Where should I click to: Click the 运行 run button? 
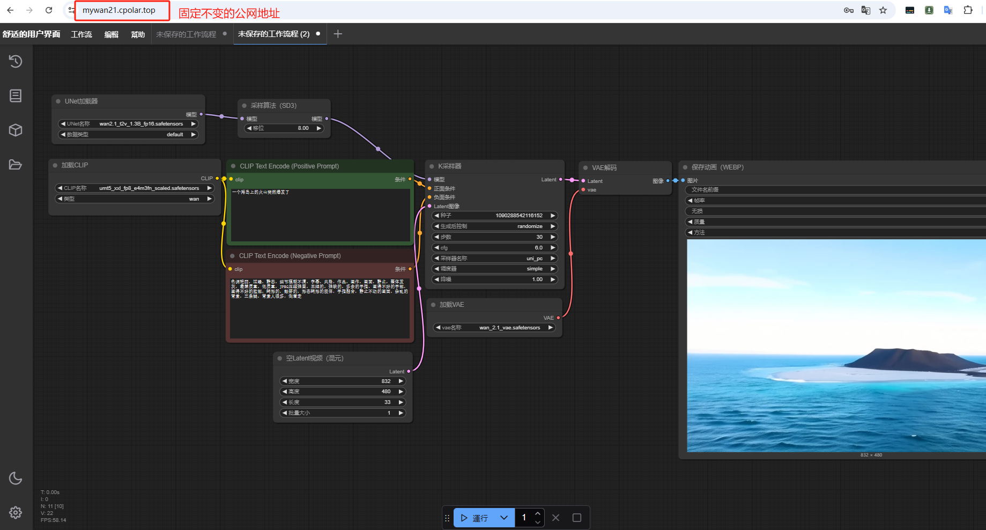pos(475,518)
